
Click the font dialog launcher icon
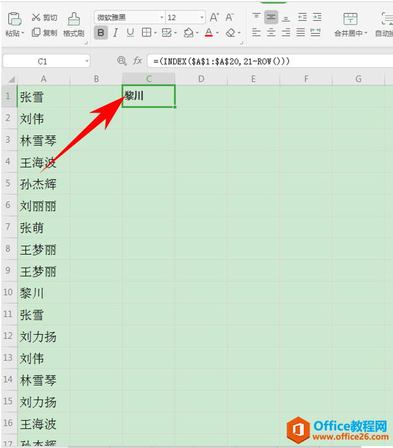click(242, 43)
